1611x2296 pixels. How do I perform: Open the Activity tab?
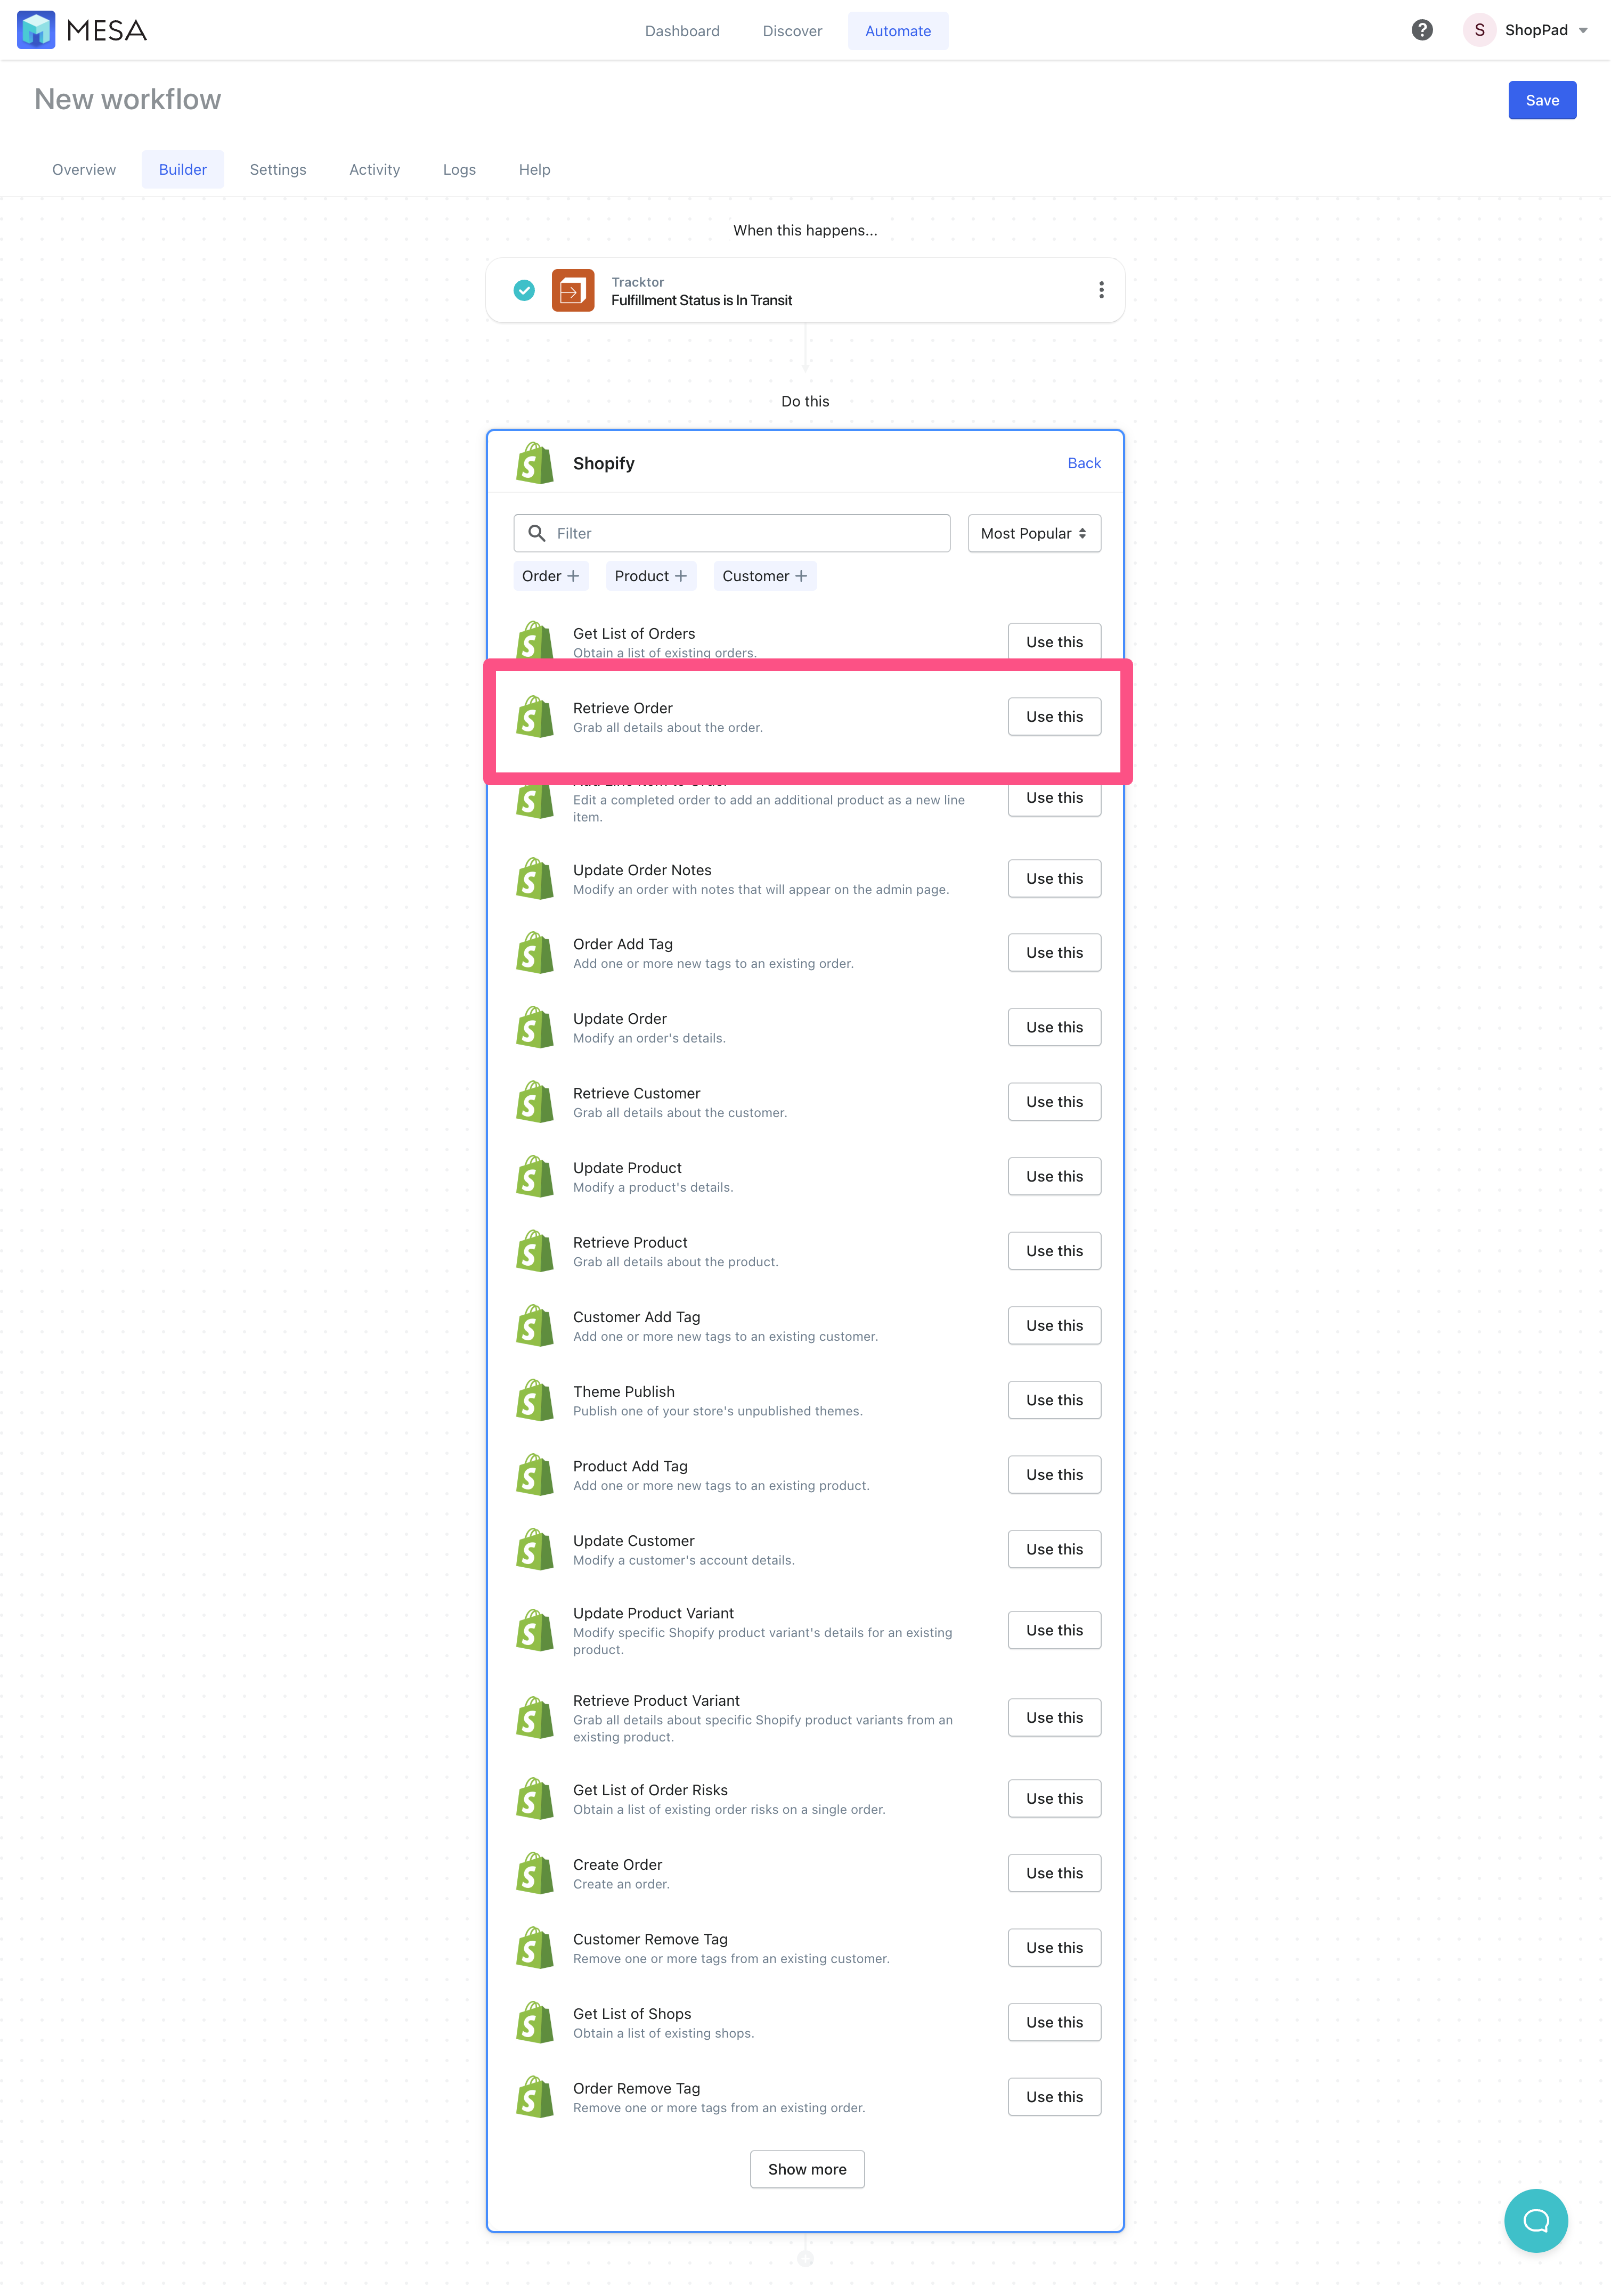coord(375,169)
